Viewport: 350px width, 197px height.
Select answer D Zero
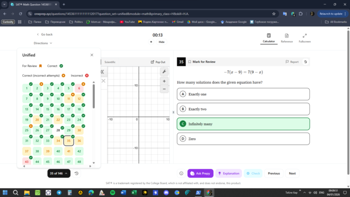click(244, 139)
